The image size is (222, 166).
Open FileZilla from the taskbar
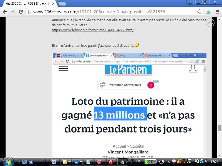(110, 162)
